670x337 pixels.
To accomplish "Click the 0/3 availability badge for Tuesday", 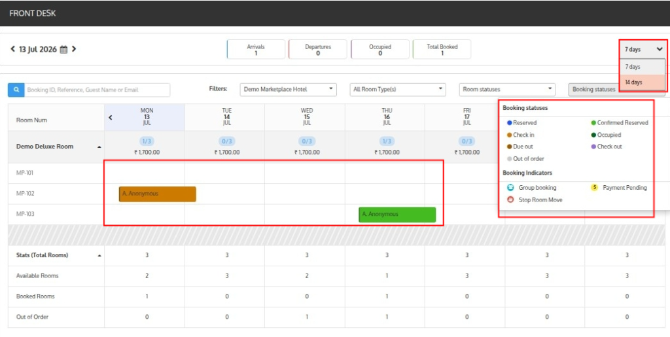I will coord(227,141).
